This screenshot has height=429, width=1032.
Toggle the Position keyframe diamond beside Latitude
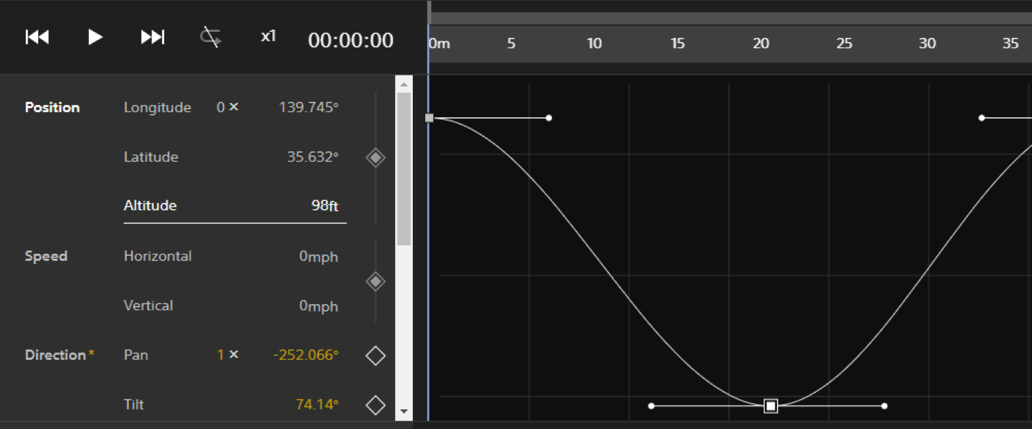[375, 157]
